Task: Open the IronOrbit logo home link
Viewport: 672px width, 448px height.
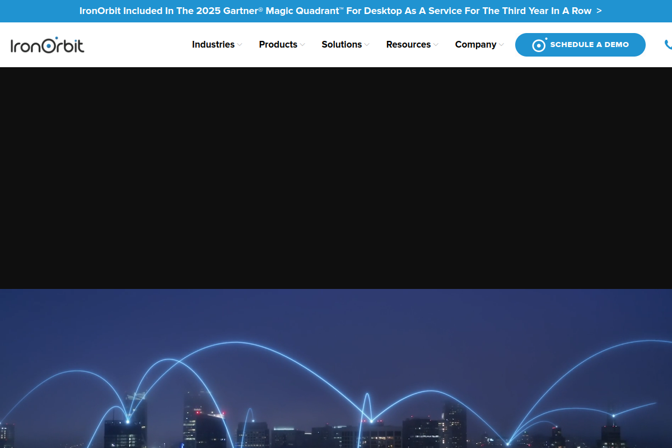Action: [47, 45]
